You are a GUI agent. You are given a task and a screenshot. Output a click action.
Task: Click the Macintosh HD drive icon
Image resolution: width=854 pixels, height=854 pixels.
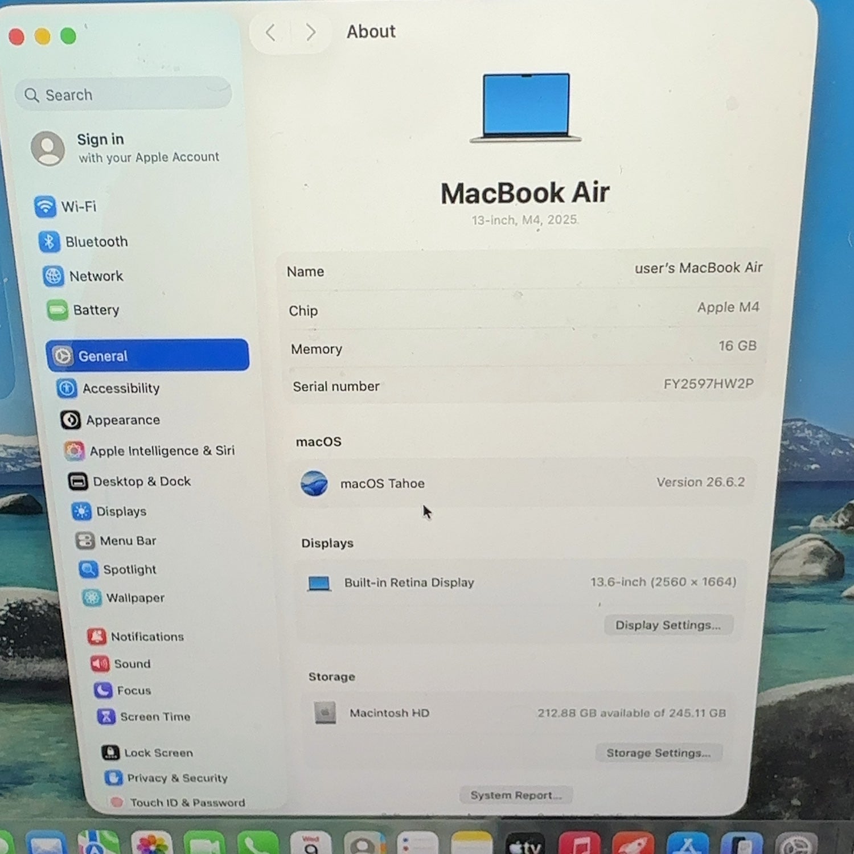tap(325, 713)
